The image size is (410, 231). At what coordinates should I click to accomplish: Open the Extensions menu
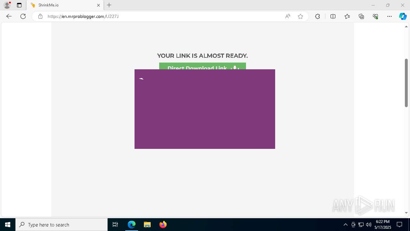point(317,16)
